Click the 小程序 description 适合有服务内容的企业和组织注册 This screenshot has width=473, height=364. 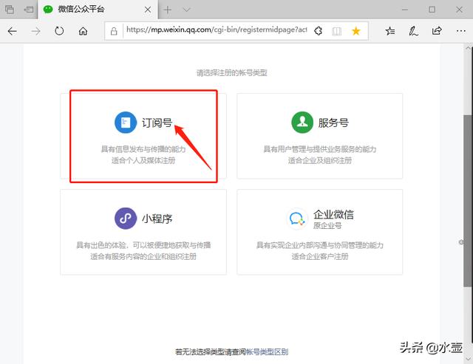tap(143, 256)
